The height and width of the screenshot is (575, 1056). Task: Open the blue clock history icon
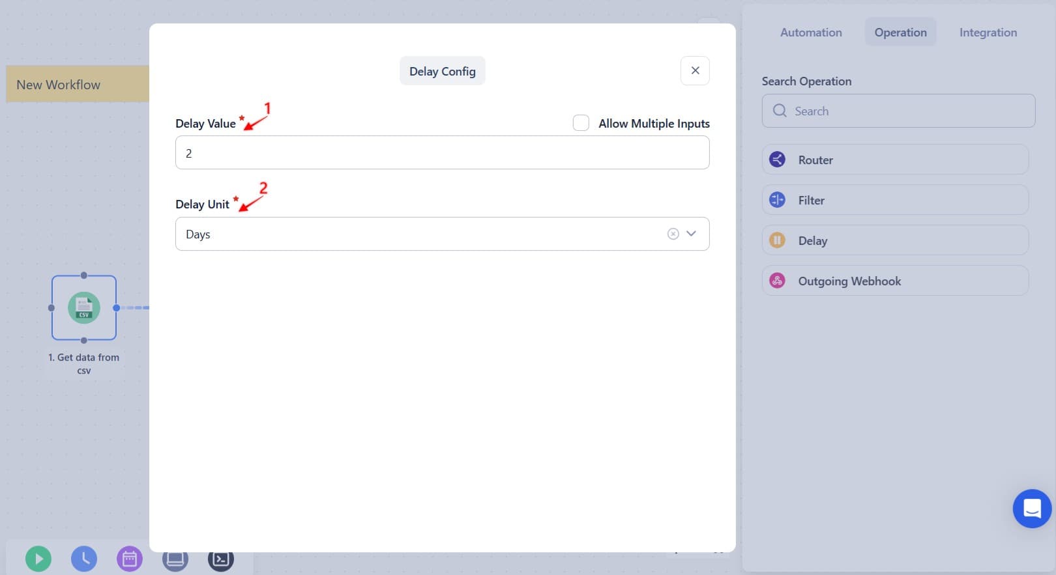point(84,559)
